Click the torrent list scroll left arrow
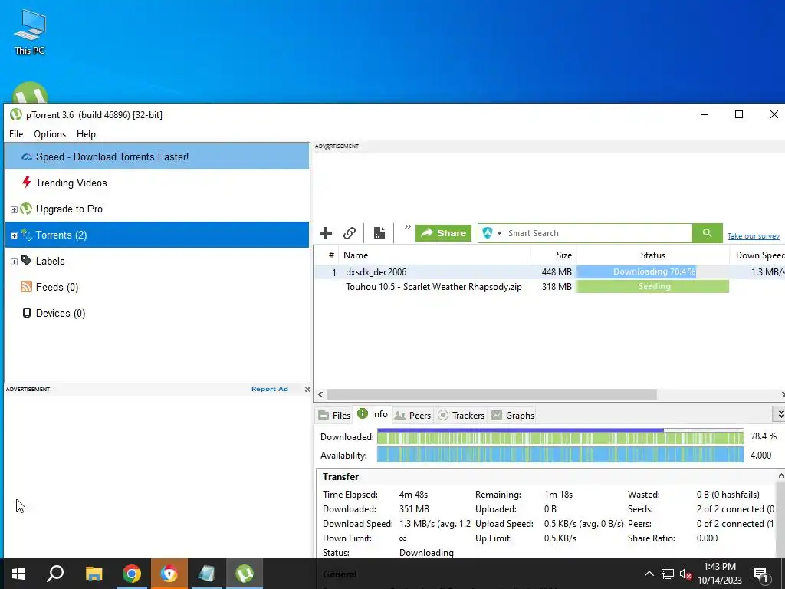This screenshot has width=785, height=589. [320, 395]
